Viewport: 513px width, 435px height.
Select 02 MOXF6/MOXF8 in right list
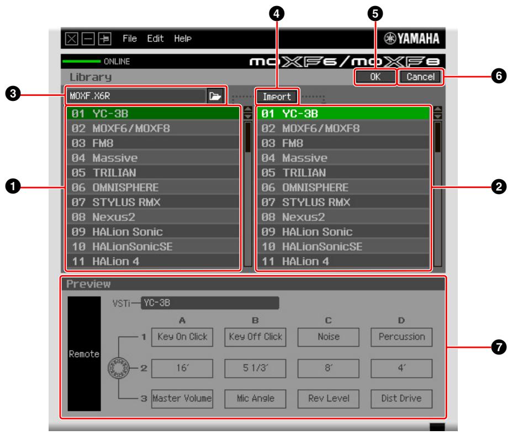click(x=343, y=128)
